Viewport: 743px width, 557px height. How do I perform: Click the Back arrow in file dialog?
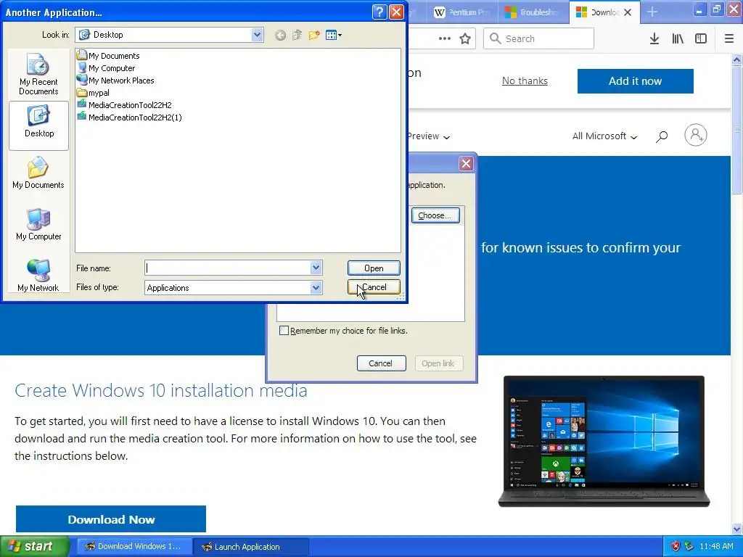(x=280, y=35)
